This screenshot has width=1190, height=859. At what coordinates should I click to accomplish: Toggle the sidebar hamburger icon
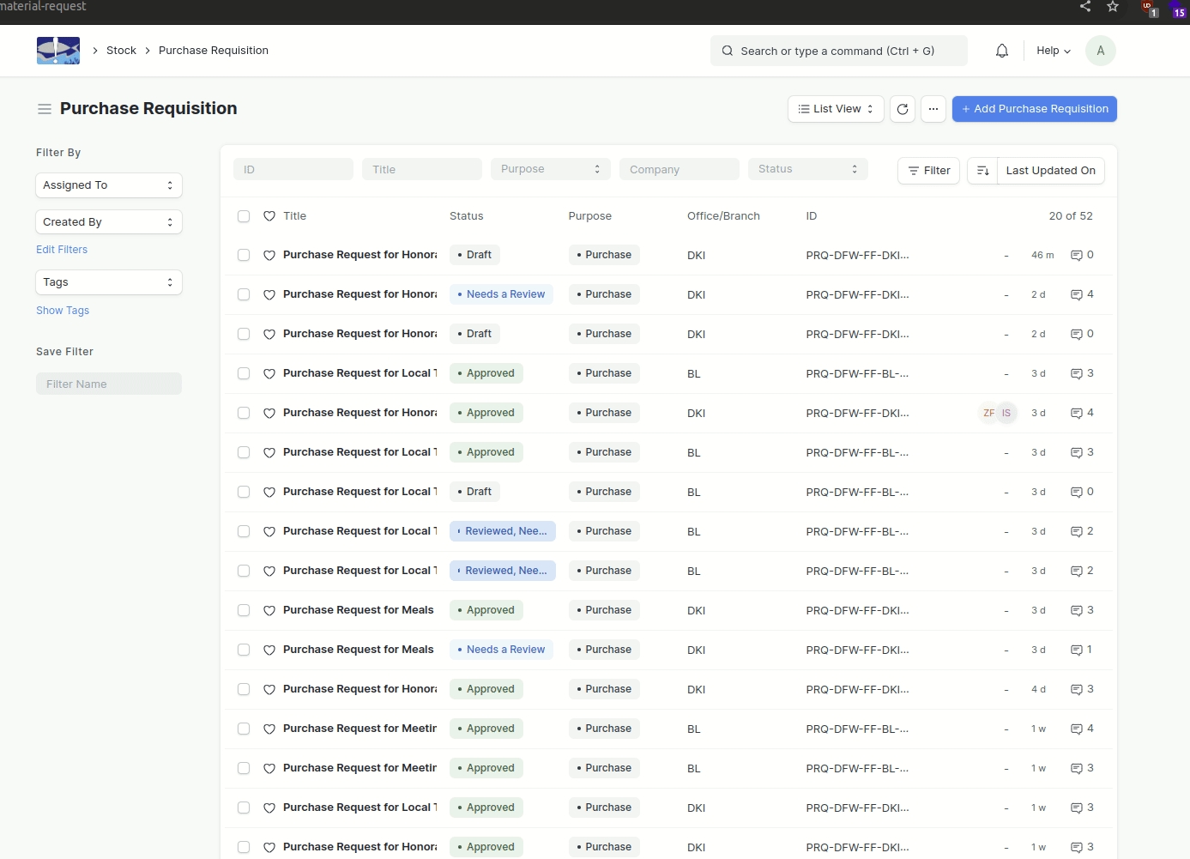tap(45, 109)
